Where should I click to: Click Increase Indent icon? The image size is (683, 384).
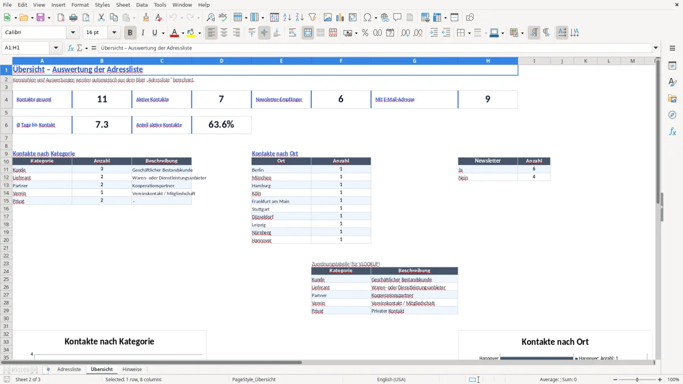point(434,33)
